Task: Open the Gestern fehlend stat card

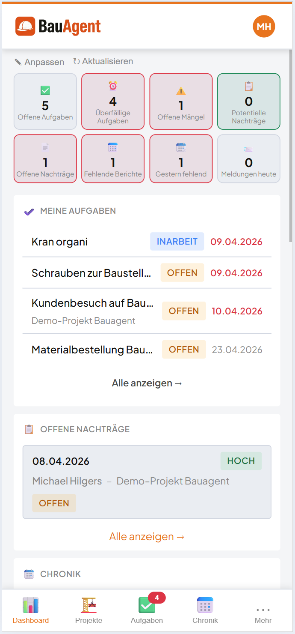Action: (180, 158)
